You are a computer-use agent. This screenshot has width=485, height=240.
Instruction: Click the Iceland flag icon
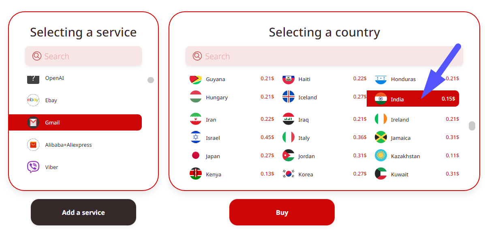coord(288,97)
